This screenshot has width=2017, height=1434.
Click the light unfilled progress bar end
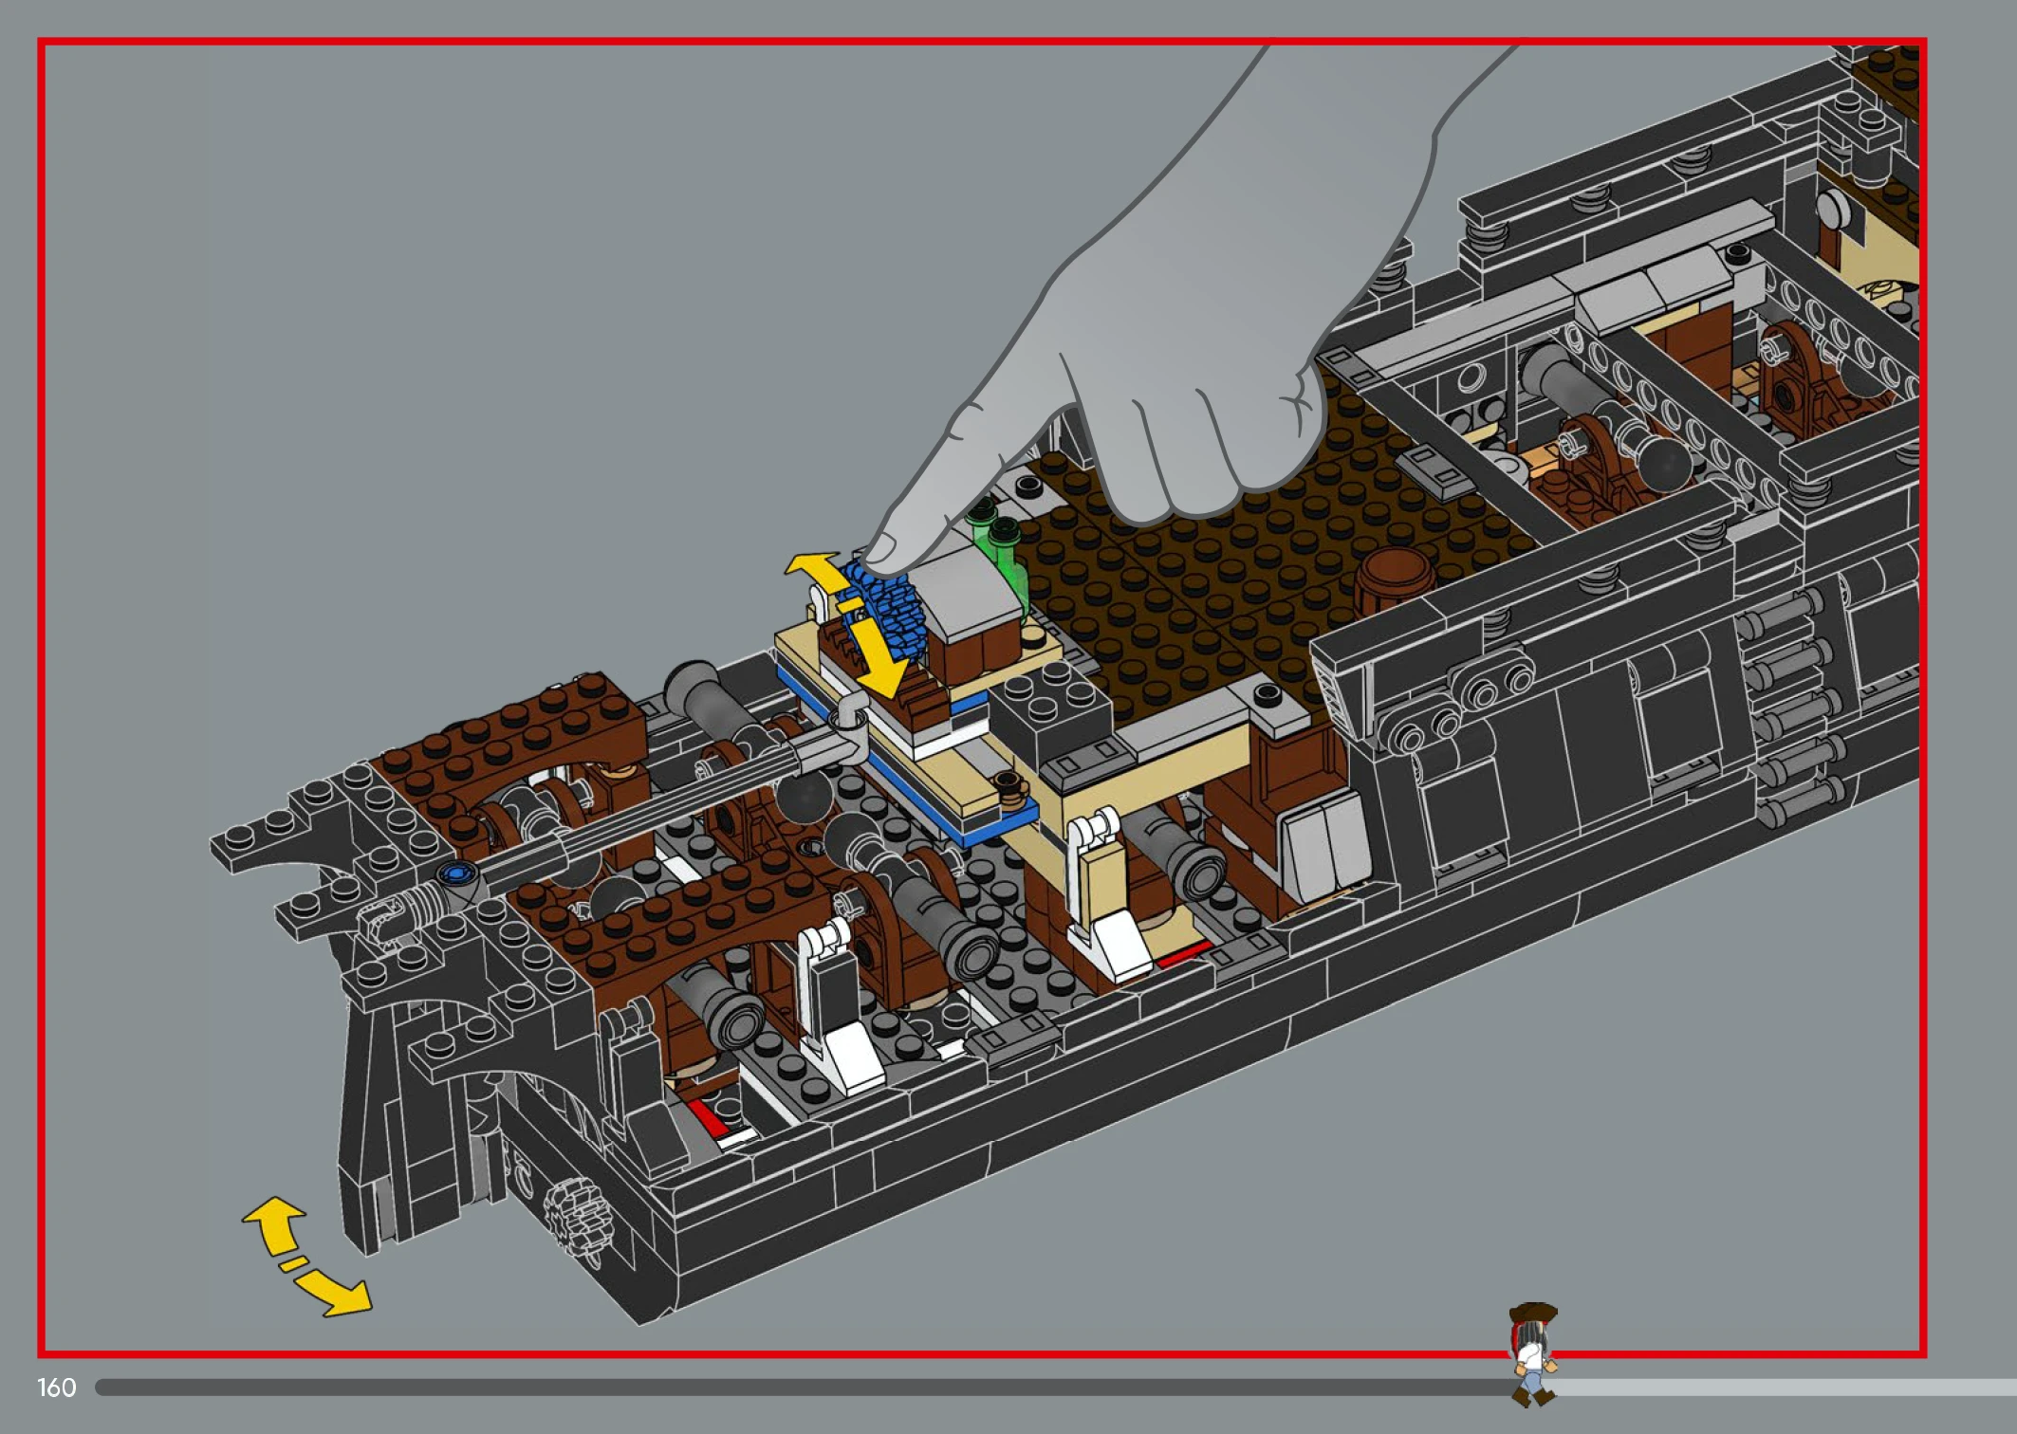[1803, 1388]
